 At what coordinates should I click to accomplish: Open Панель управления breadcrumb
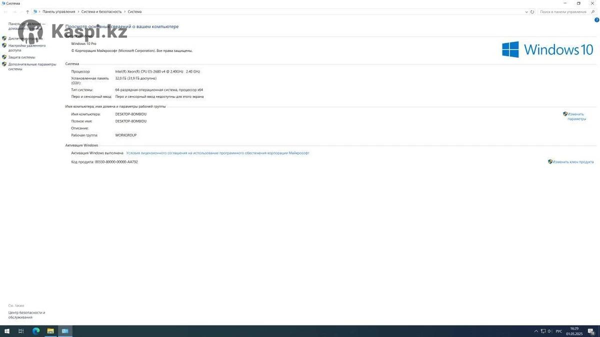coord(59,11)
